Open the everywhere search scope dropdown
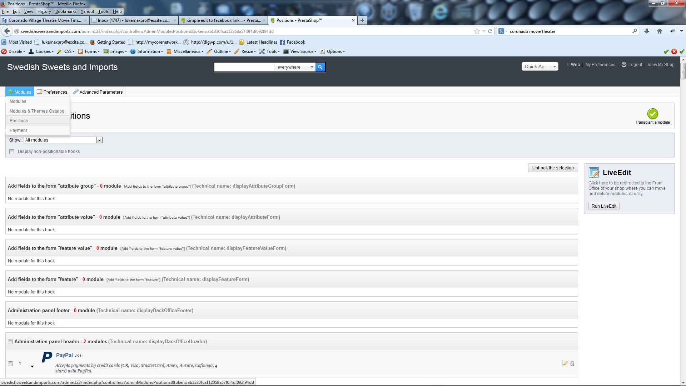Image resolution: width=686 pixels, height=386 pixels. [x=295, y=67]
